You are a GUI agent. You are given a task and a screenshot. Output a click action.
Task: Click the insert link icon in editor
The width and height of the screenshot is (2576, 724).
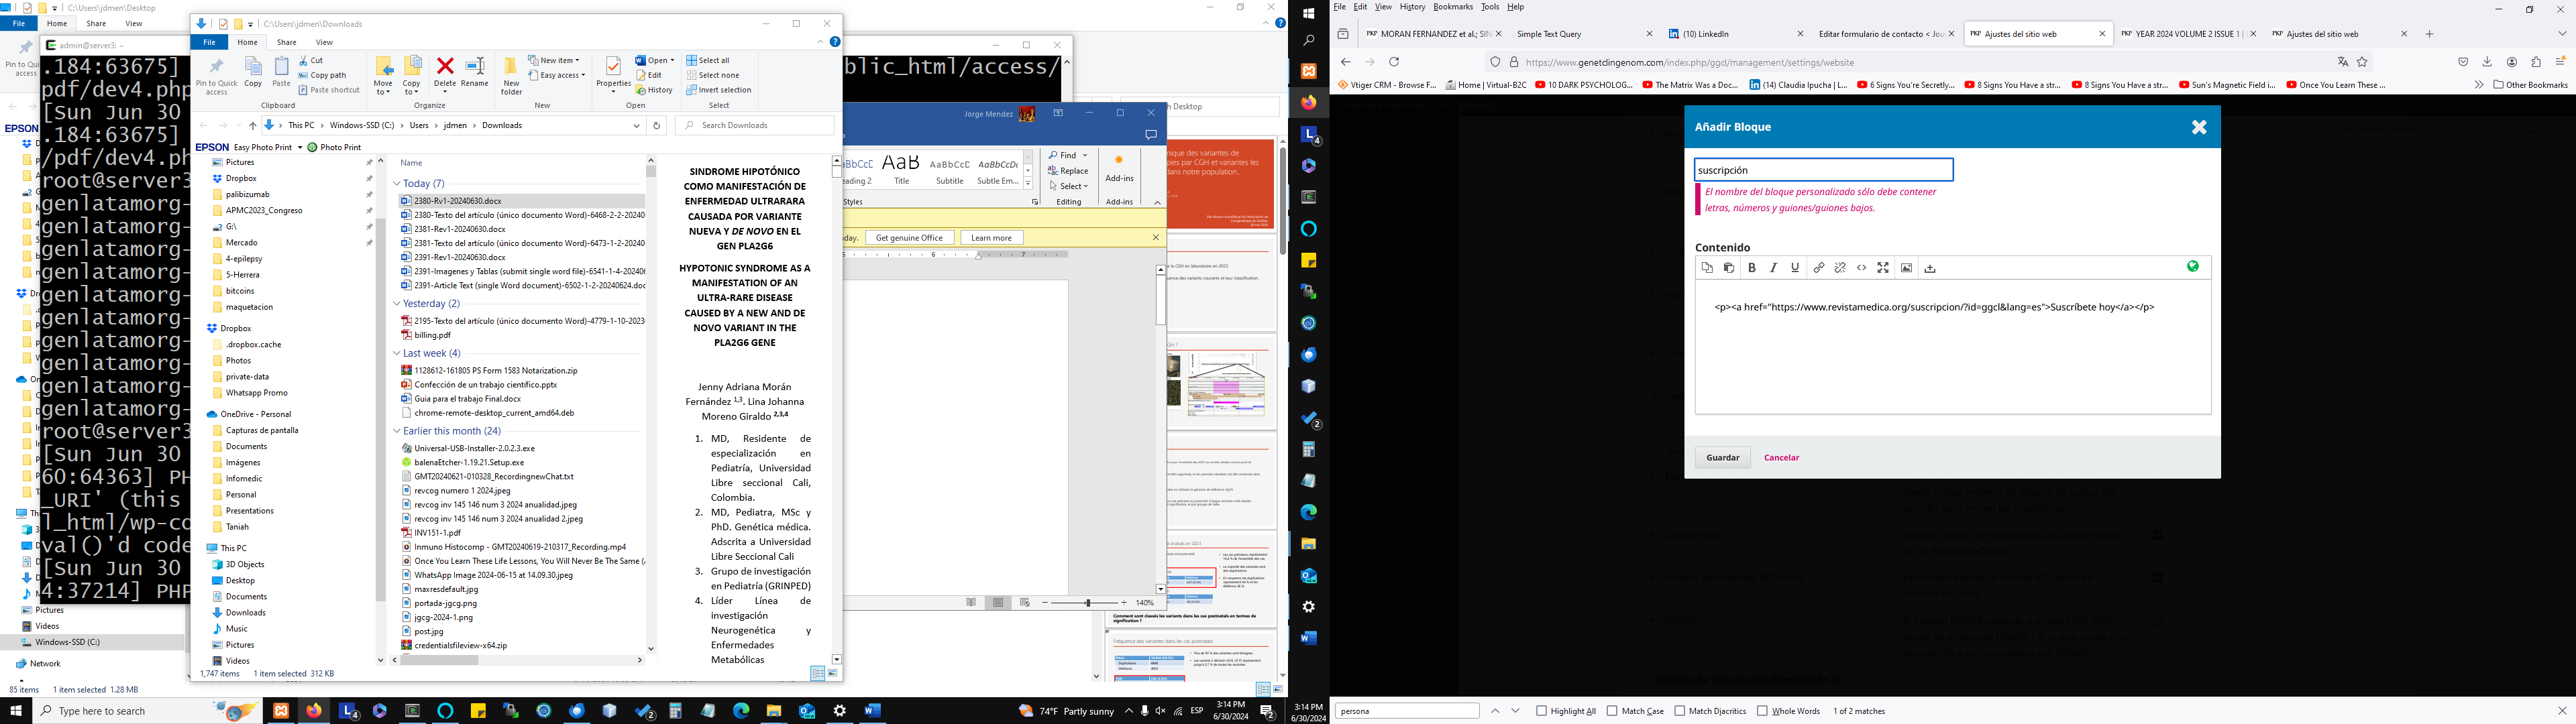1819,268
